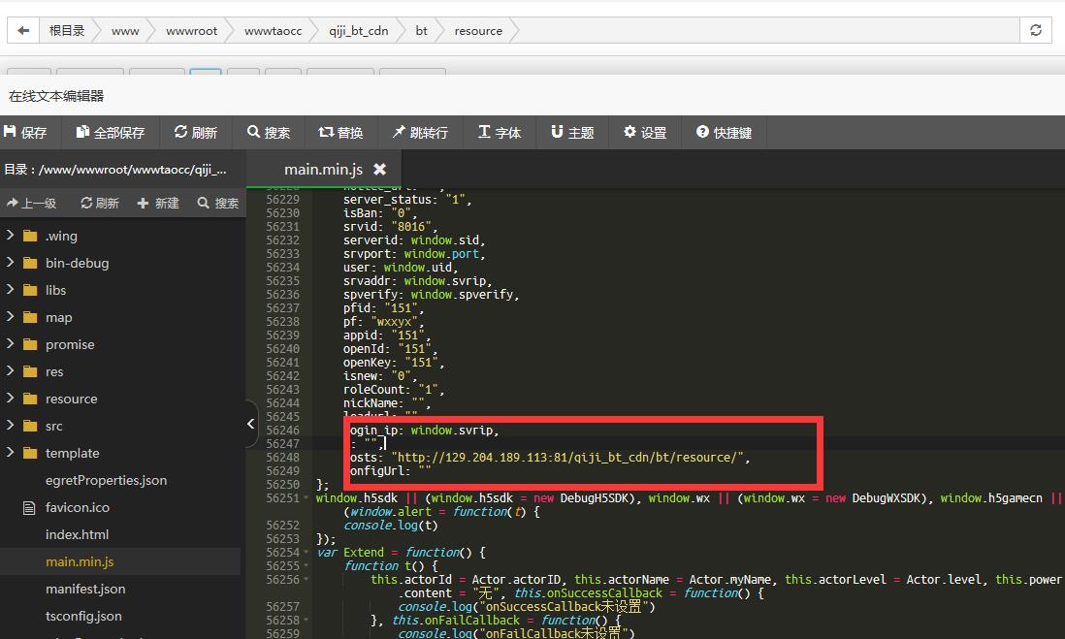
Task: Go to wwwroot in breadcrumb path
Action: point(191,30)
